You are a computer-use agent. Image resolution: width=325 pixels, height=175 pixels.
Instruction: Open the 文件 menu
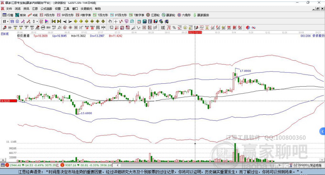(x=9, y=9)
